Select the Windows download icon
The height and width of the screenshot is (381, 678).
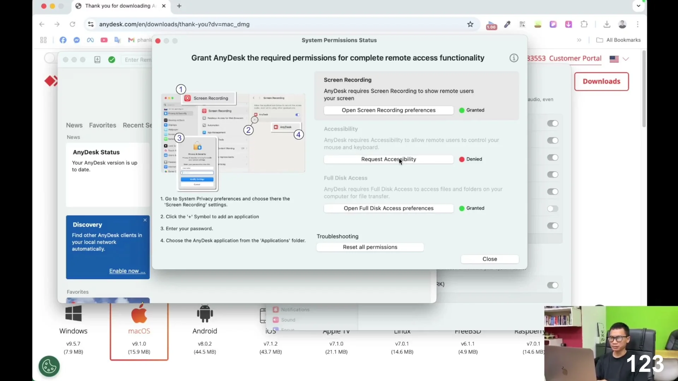pos(73,313)
